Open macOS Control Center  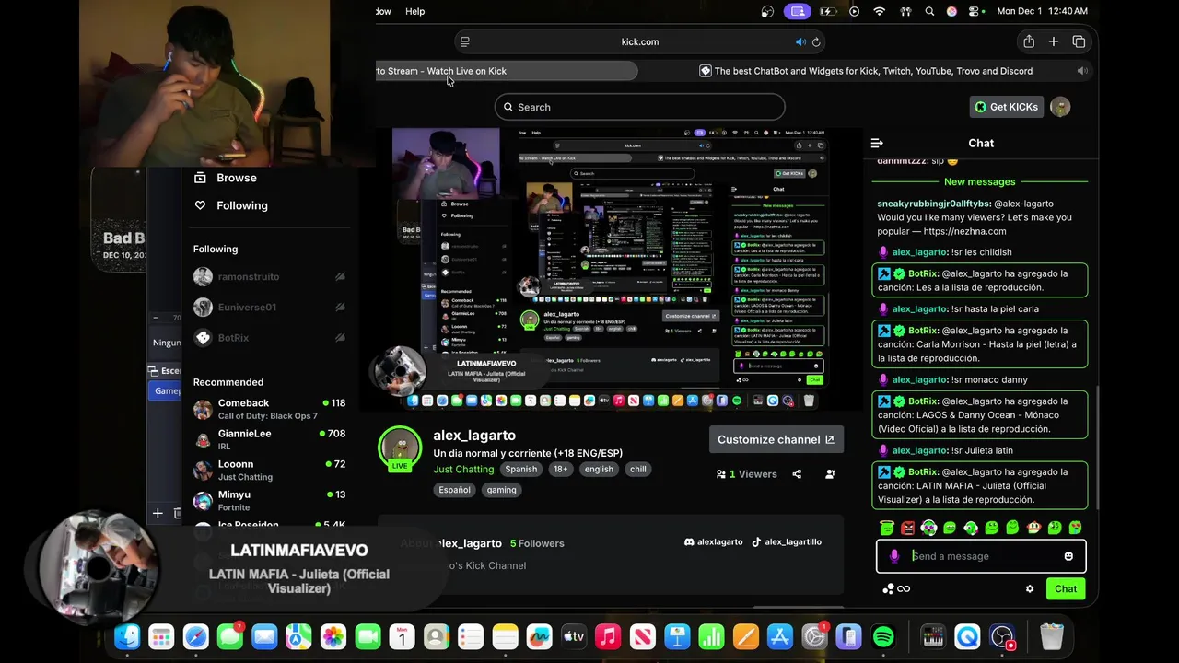point(976,11)
